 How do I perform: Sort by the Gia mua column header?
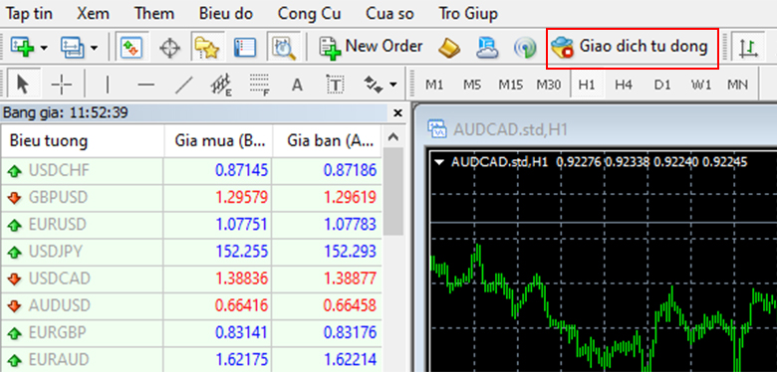pyautogui.click(x=218, y=141)
